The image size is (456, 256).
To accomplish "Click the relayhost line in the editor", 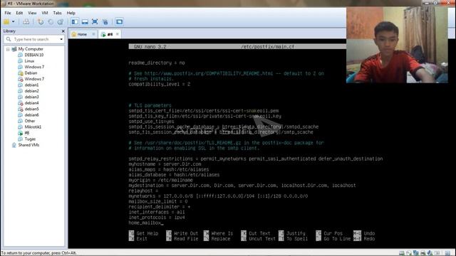I will [x=143, y=191].
